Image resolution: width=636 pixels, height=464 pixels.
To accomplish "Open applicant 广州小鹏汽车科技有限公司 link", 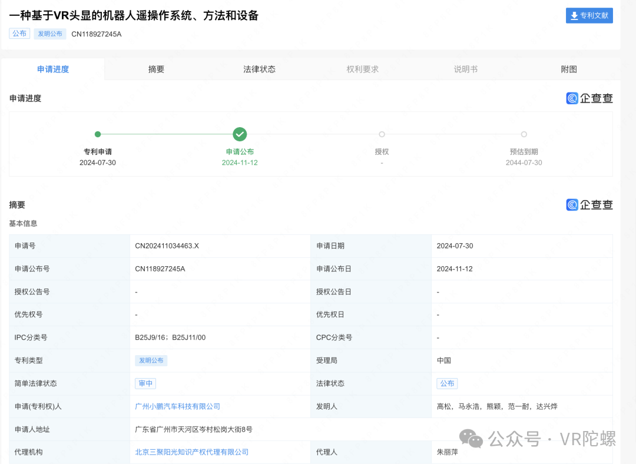I will pyautogui.click(x=178, y=406).
